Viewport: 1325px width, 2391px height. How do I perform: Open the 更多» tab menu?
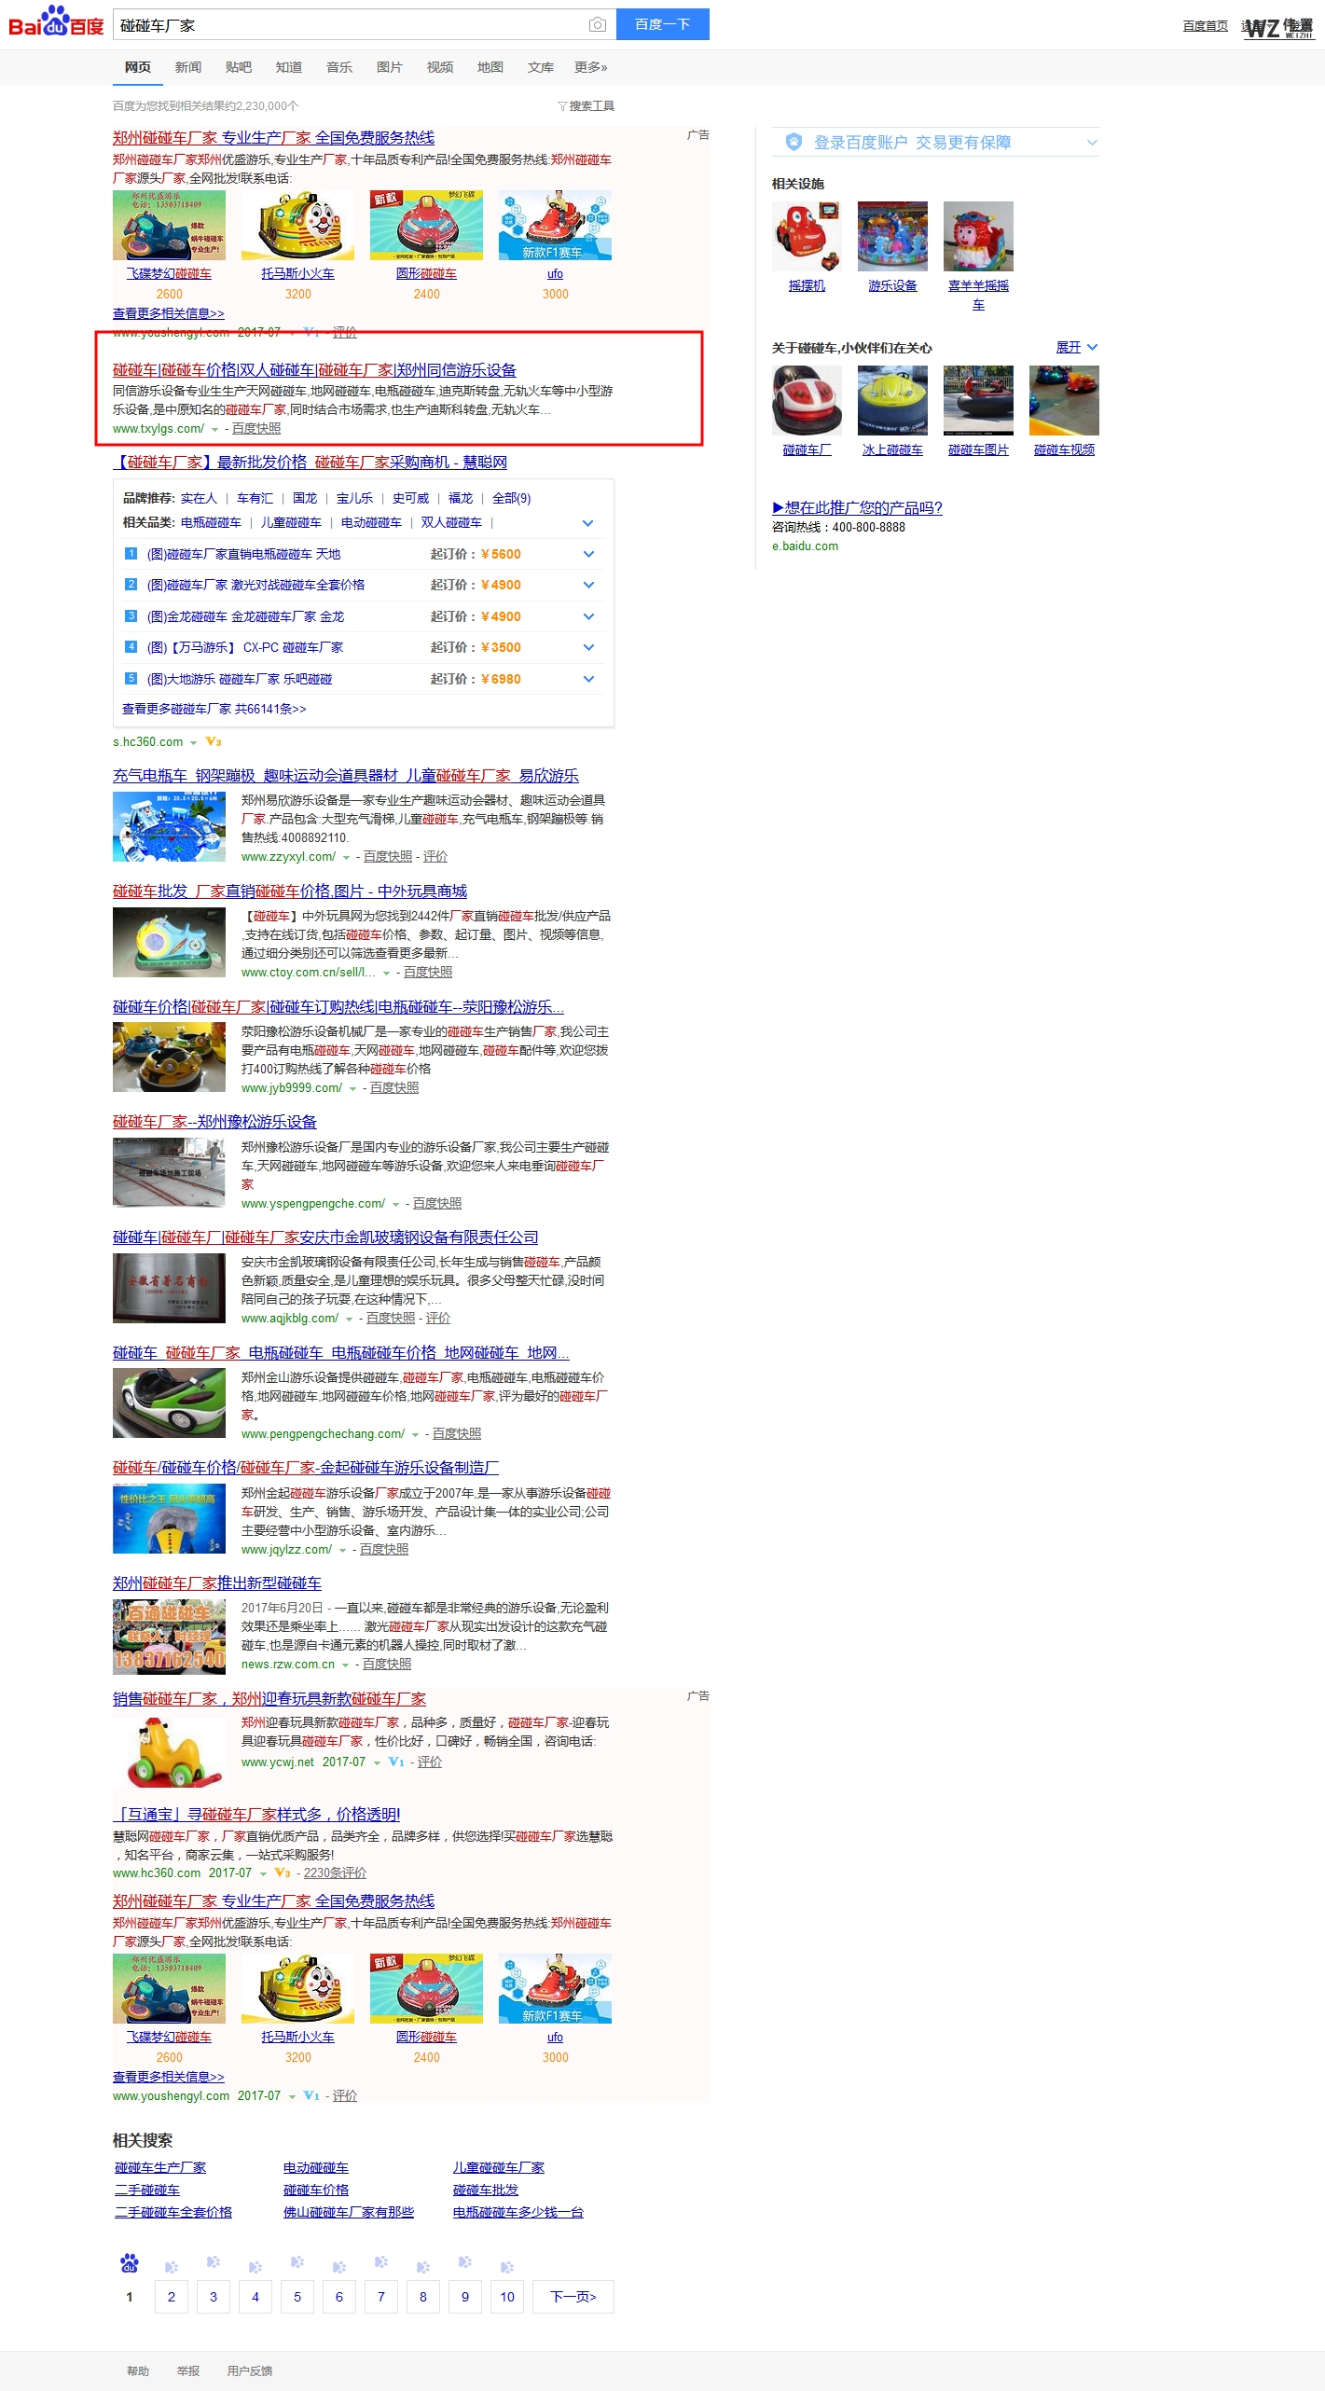591,67
